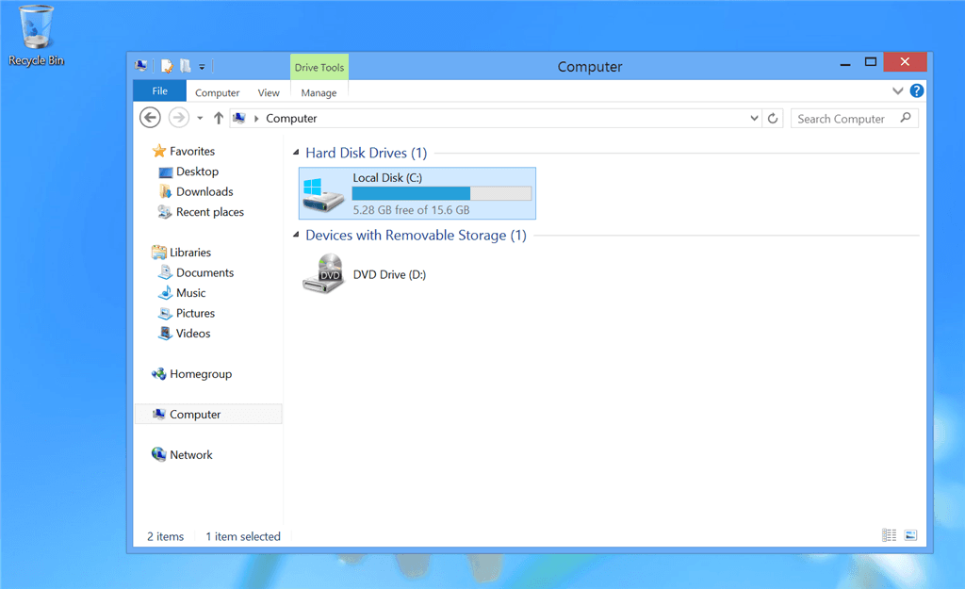The image size is (965, 589).
Task: Switch to the View ribbon tab
Action: pos(269,92)
